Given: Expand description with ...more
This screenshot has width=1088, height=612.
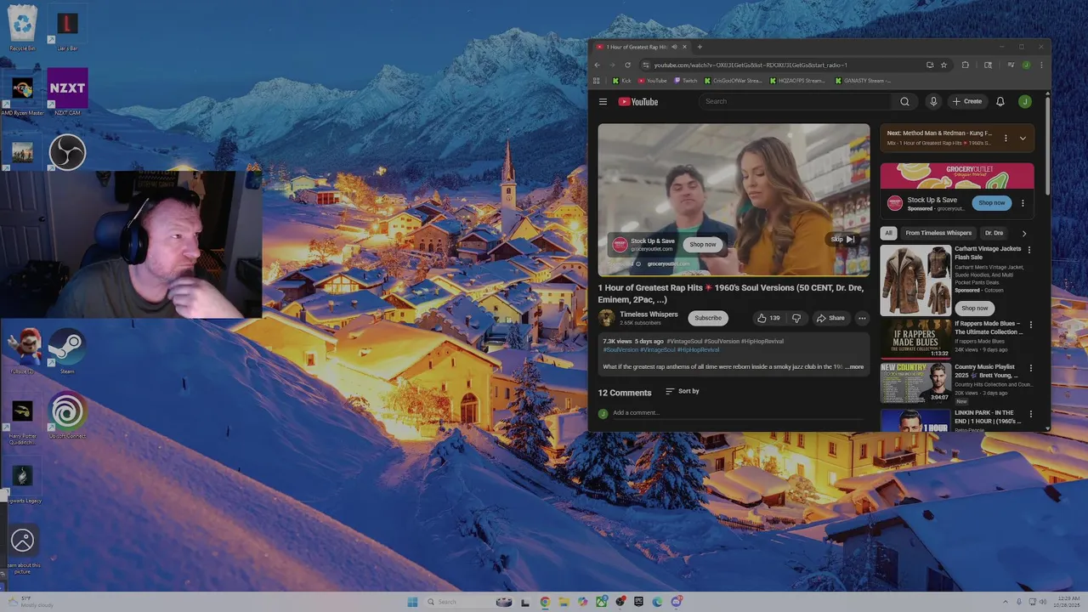Looking at the screenshot, I should pyautogui.click(x=854, y=367).
